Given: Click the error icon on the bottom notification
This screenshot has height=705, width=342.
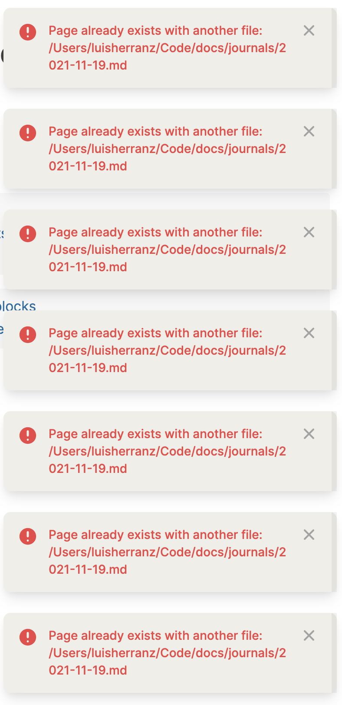Looking at the screenshot, I should [27, 637].
